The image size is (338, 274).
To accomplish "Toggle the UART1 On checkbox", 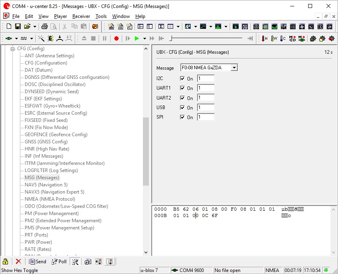I will [x=182, y=88].
